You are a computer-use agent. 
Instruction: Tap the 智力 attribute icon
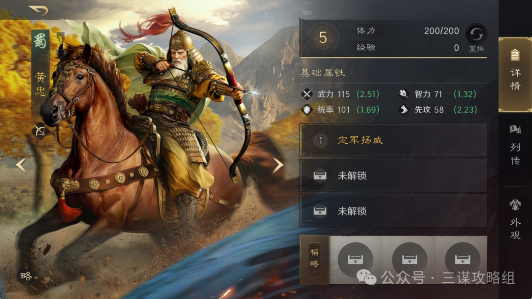point(403,93)
